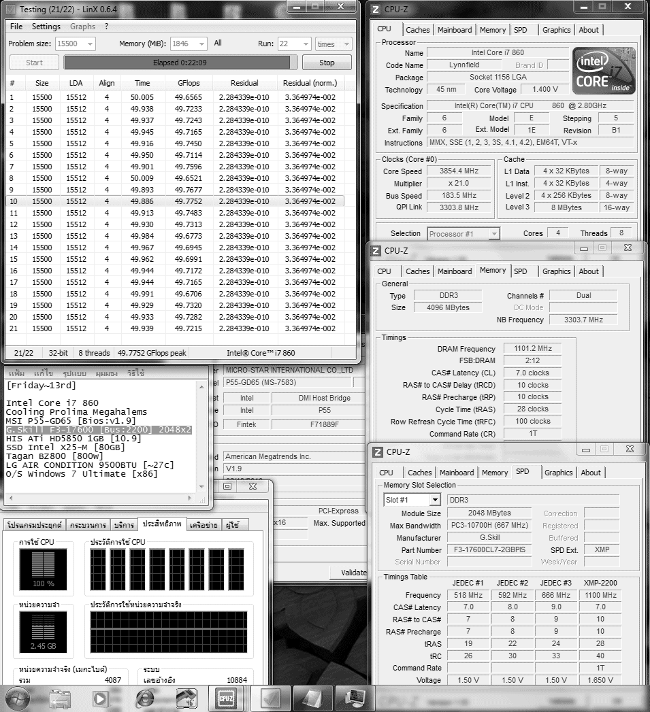The image size is (650, 712).
Task: Switch to Task Manager via its taskbar icon
Action: pos(355,698)
